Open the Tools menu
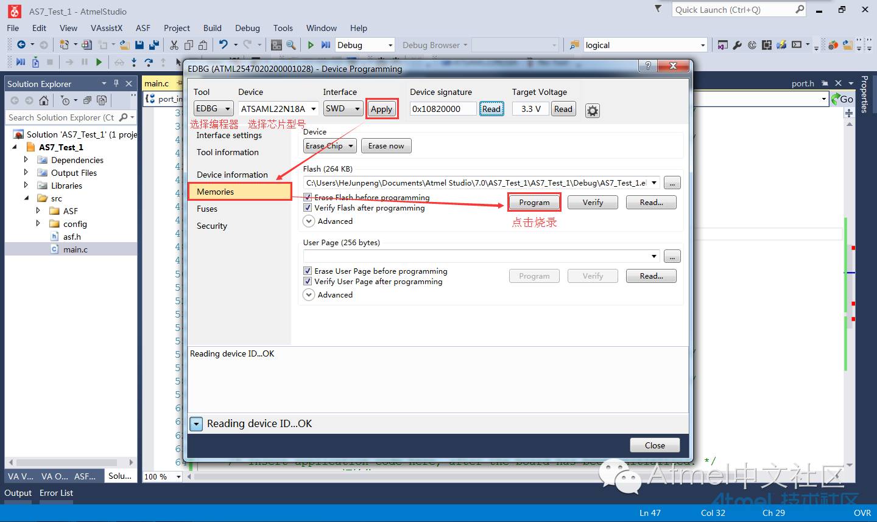This screenshot has height=522, width=877. tap(283, 28)
